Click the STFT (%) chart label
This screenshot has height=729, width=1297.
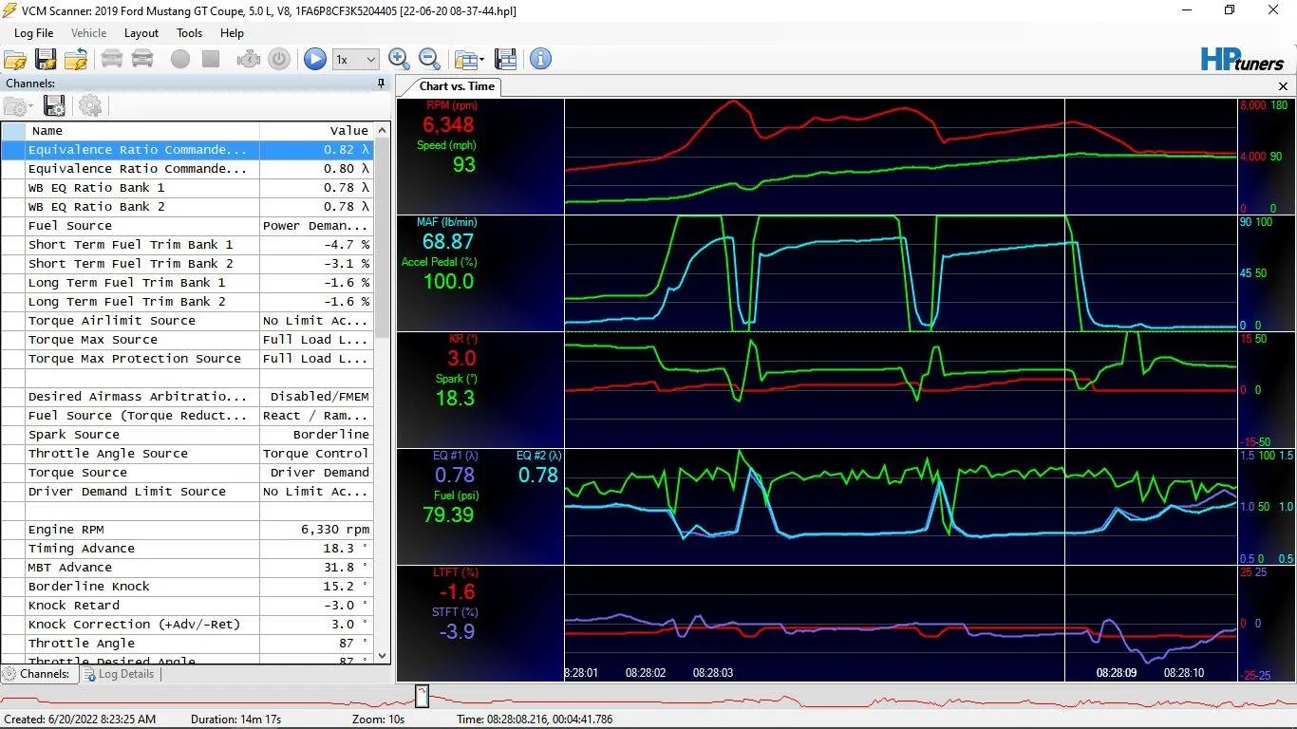pos(455,612)
